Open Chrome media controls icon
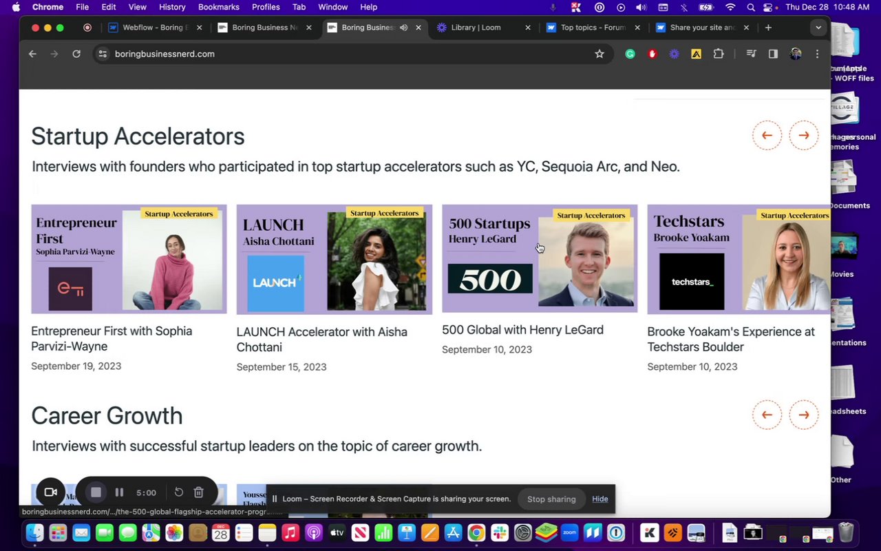The width and height of the screenshot is (881, 551). [x=751, y=54]
